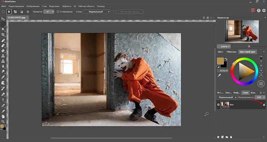This screenshot has height=142, width=267.
Task: Open the Слои menu
Action: click(x=44, y=6)
